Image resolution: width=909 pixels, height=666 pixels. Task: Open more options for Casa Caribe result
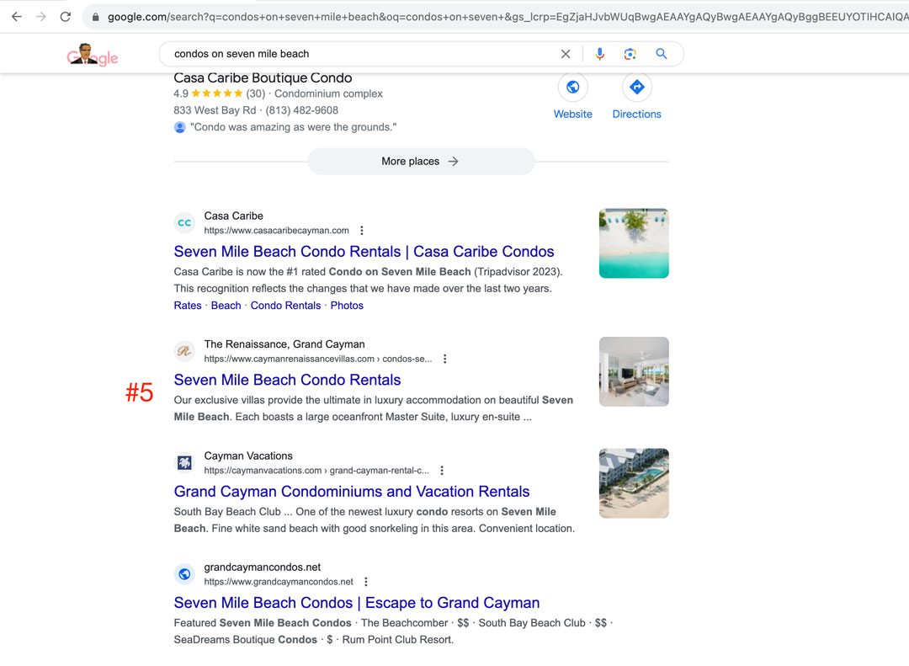(x=362, y=231)
